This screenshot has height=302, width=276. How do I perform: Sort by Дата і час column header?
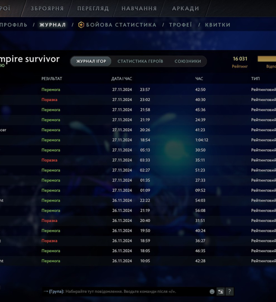122,79
